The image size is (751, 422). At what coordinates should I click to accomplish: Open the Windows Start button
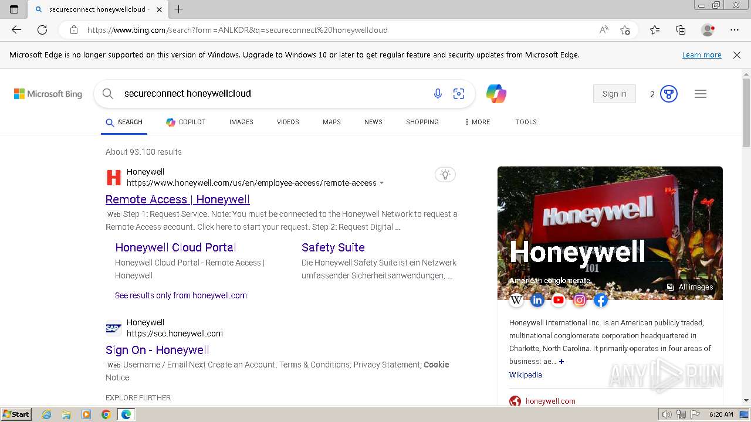point(16,414)
